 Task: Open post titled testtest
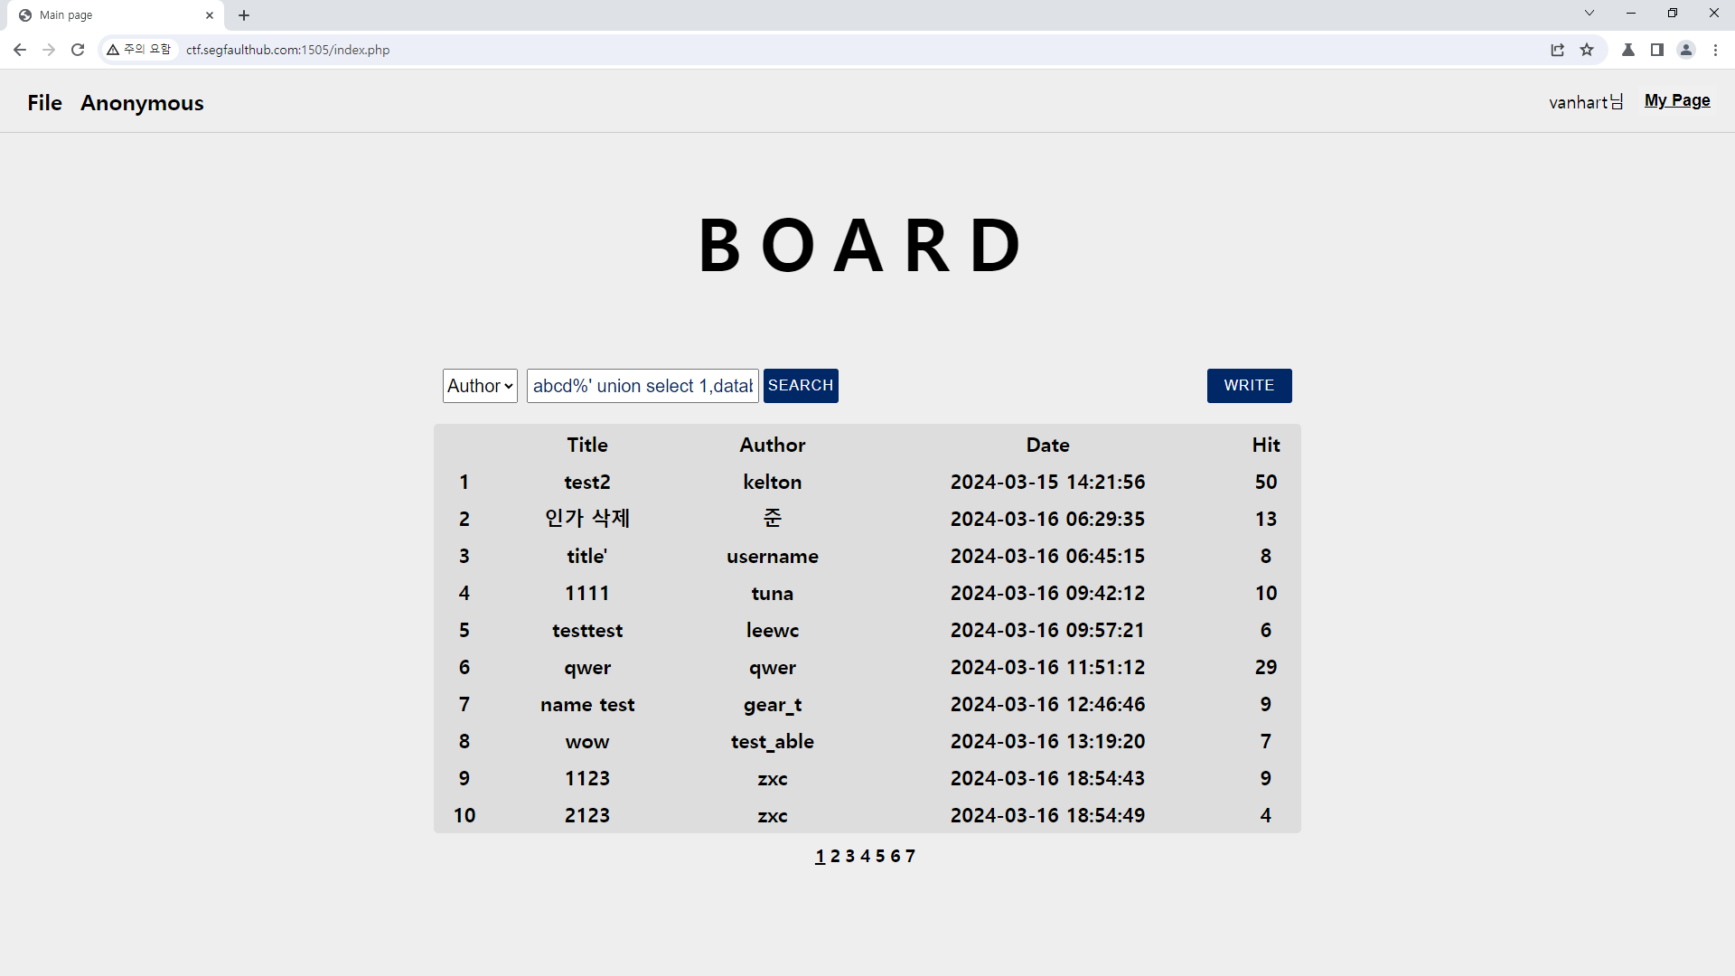pos(587,631)
